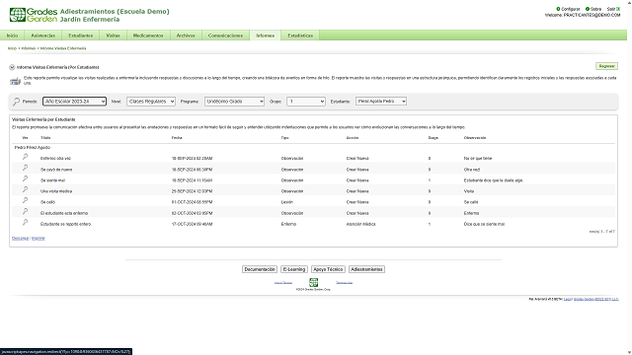The width and height of the screenshot is (632, 355).
Task: Click the Sobre link text
Action: point(595,9)
